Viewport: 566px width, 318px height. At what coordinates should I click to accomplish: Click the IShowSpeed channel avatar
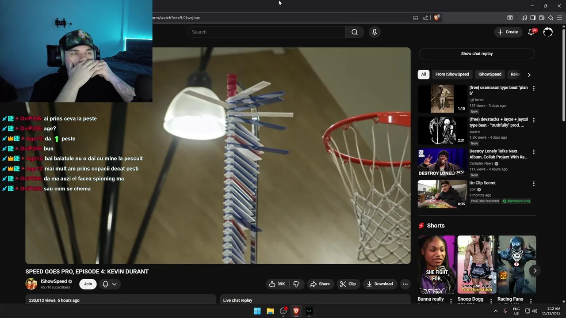coord(31,284)
